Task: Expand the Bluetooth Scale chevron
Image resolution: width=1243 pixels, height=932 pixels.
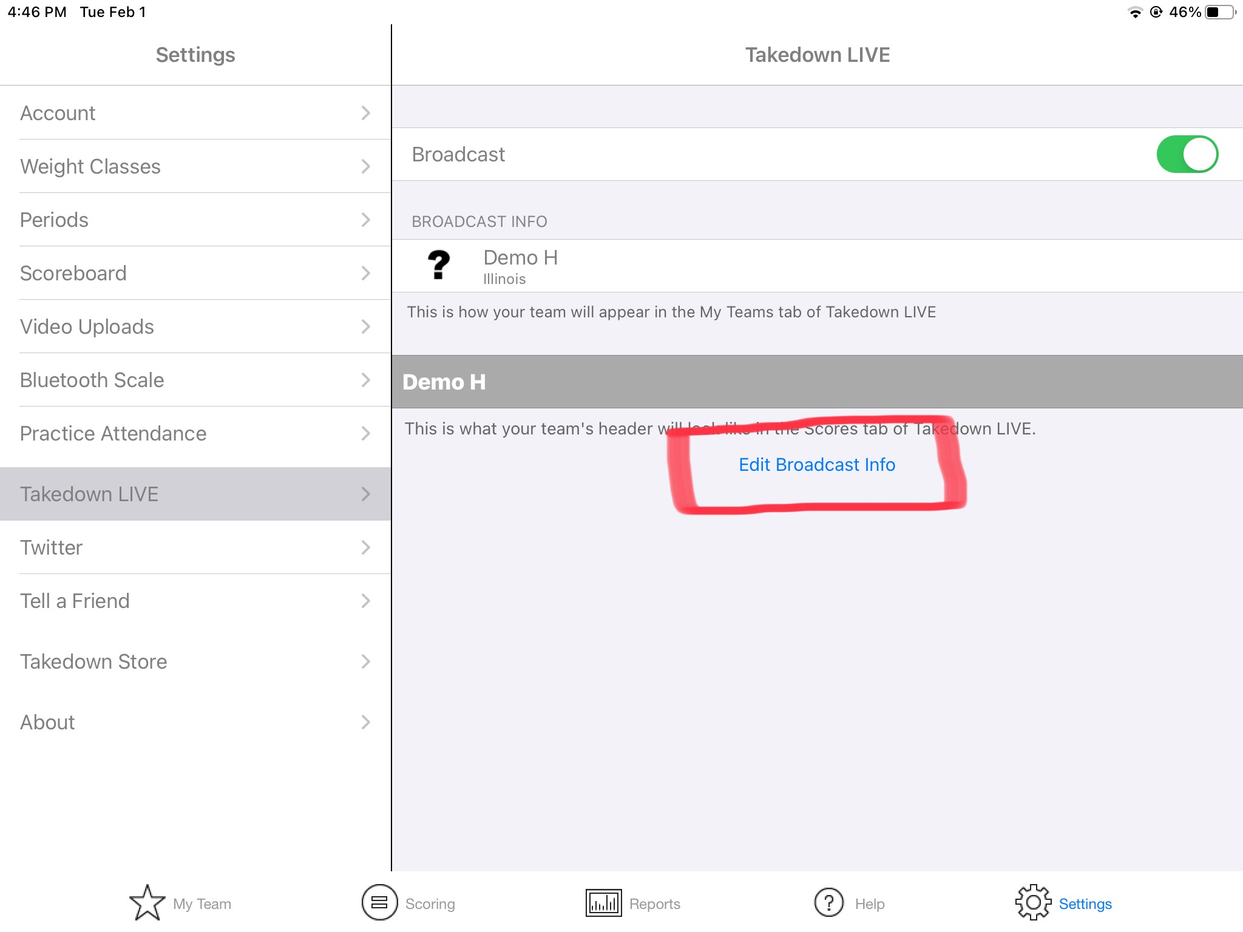Action: pyautogui.click(x=365, y=380)
